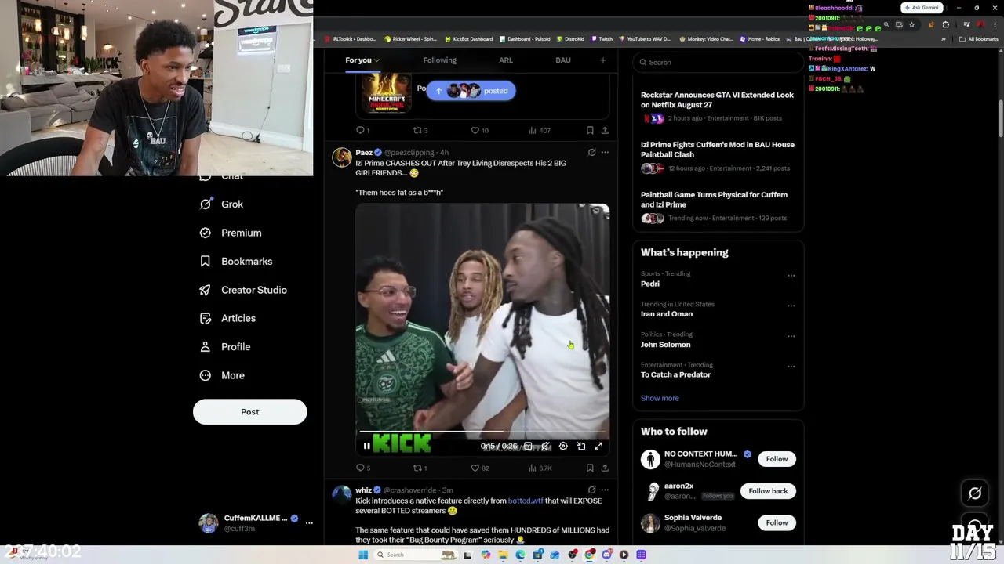
Task: Open Creator Studio from the sidebar
Action: click(x=243, y=290)
